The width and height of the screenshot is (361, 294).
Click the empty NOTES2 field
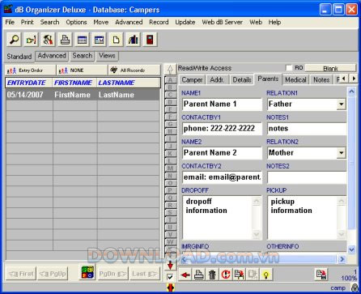(307, 177)
